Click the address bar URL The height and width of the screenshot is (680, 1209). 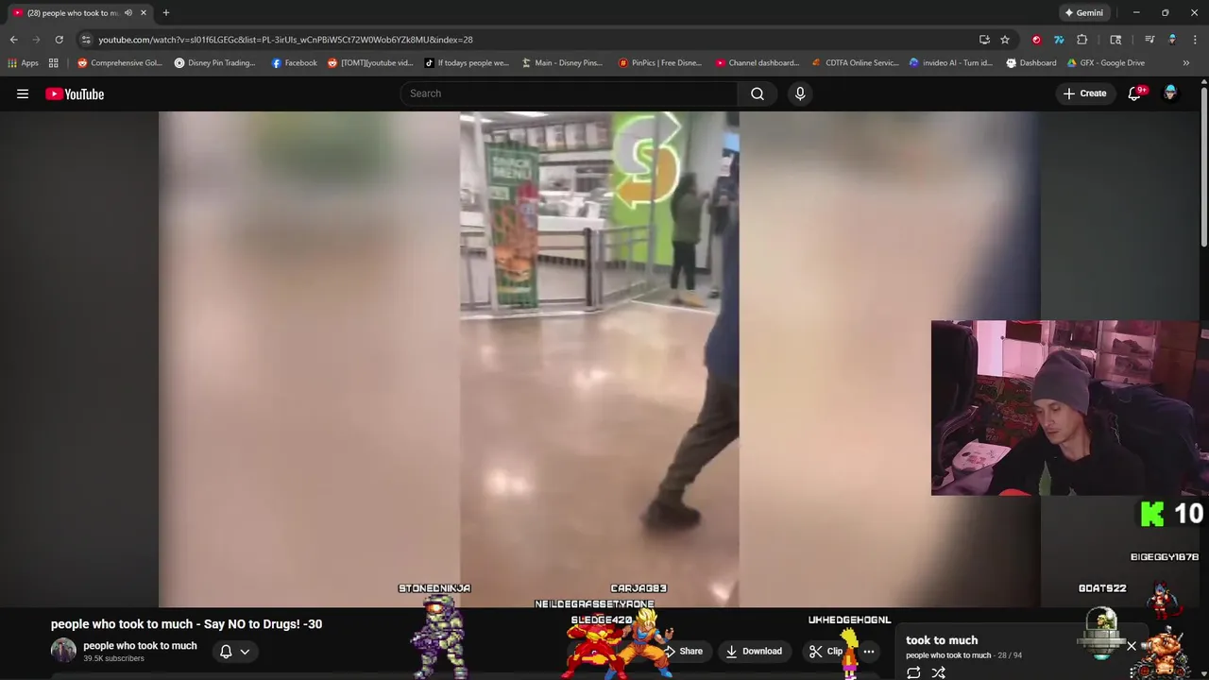coord(285,40)
